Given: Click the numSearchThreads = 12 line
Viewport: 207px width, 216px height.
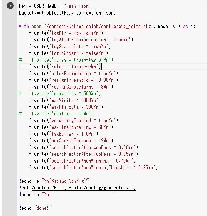Looking at the screenshot, I should [x=71, y=141].
